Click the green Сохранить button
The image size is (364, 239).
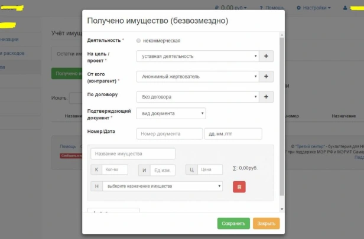[x=233, y=224]
